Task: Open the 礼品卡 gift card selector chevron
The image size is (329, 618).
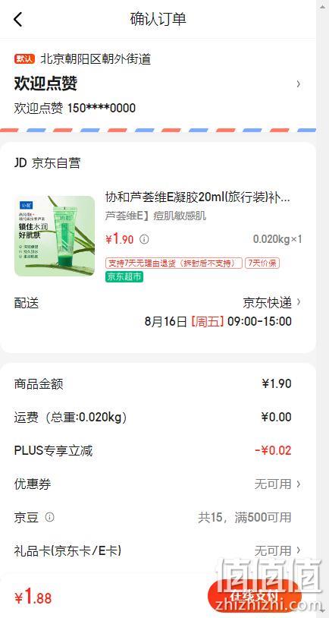Action: (299, 550)
